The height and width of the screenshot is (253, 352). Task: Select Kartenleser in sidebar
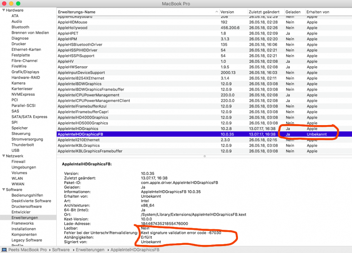(22, 89)
